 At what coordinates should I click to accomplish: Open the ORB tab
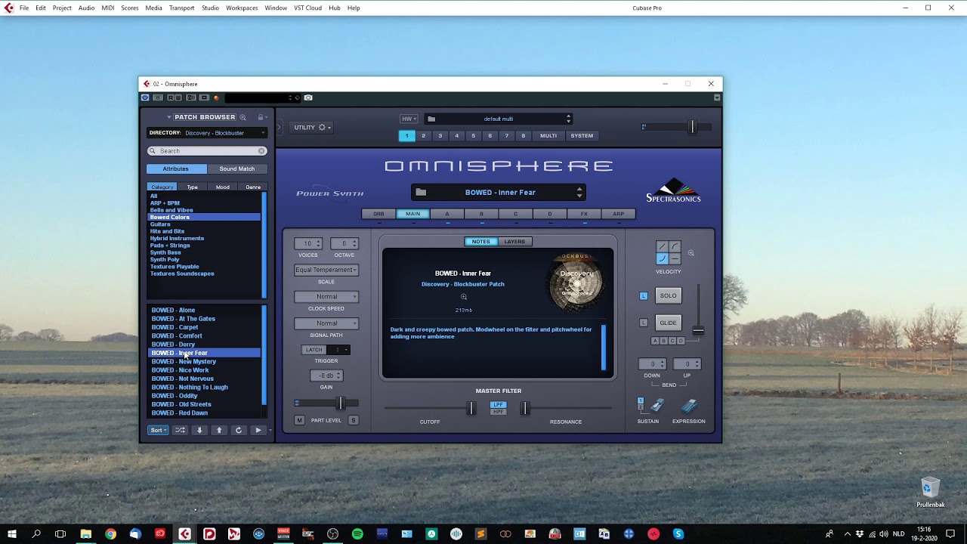click(378, 214)
